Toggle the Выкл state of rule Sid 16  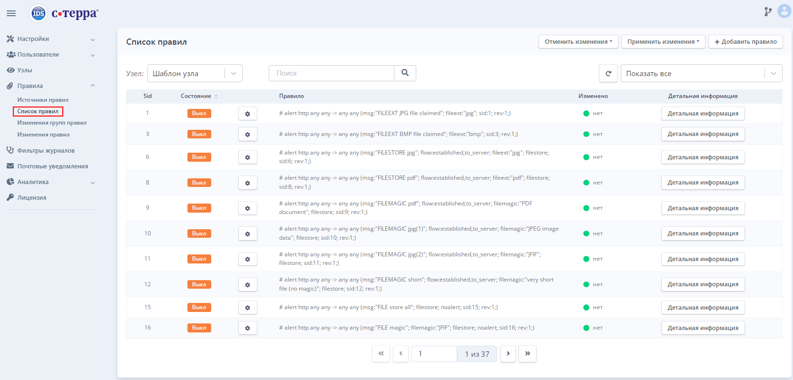click(199, 328)
